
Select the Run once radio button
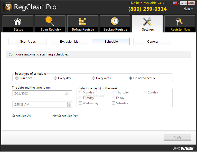pyautogui.click(x=17, y=78)
